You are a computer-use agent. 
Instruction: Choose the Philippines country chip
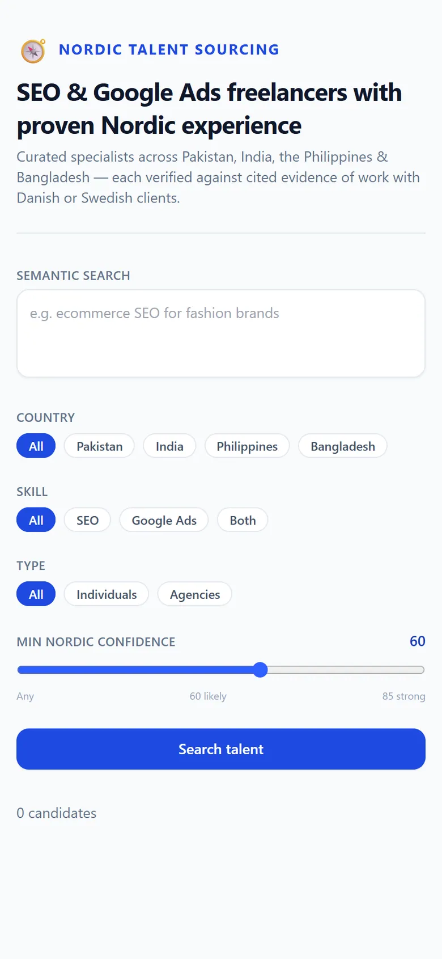(x=247, y=446)
